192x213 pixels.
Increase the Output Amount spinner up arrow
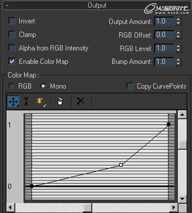pos(178,19)
